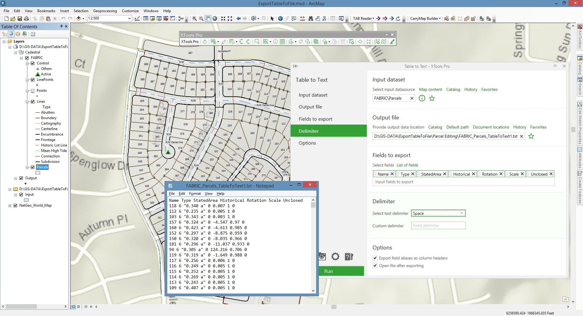Uncheck Export field aliases as column headers
The width and height of the screenshot is (583, 316).
click(x=375, y=258)
